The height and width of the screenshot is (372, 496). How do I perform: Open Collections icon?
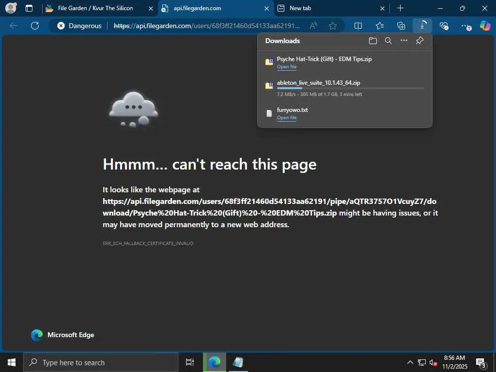[401, 26]
